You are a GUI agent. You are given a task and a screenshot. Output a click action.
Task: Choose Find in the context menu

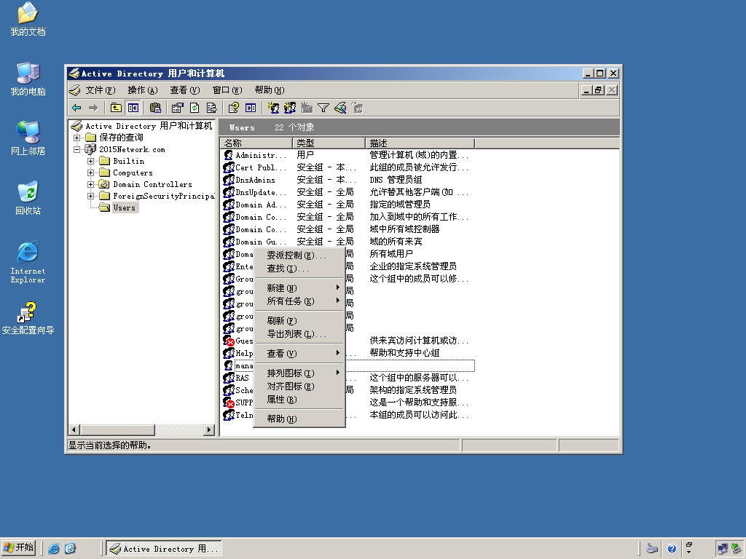coord(299,269)
